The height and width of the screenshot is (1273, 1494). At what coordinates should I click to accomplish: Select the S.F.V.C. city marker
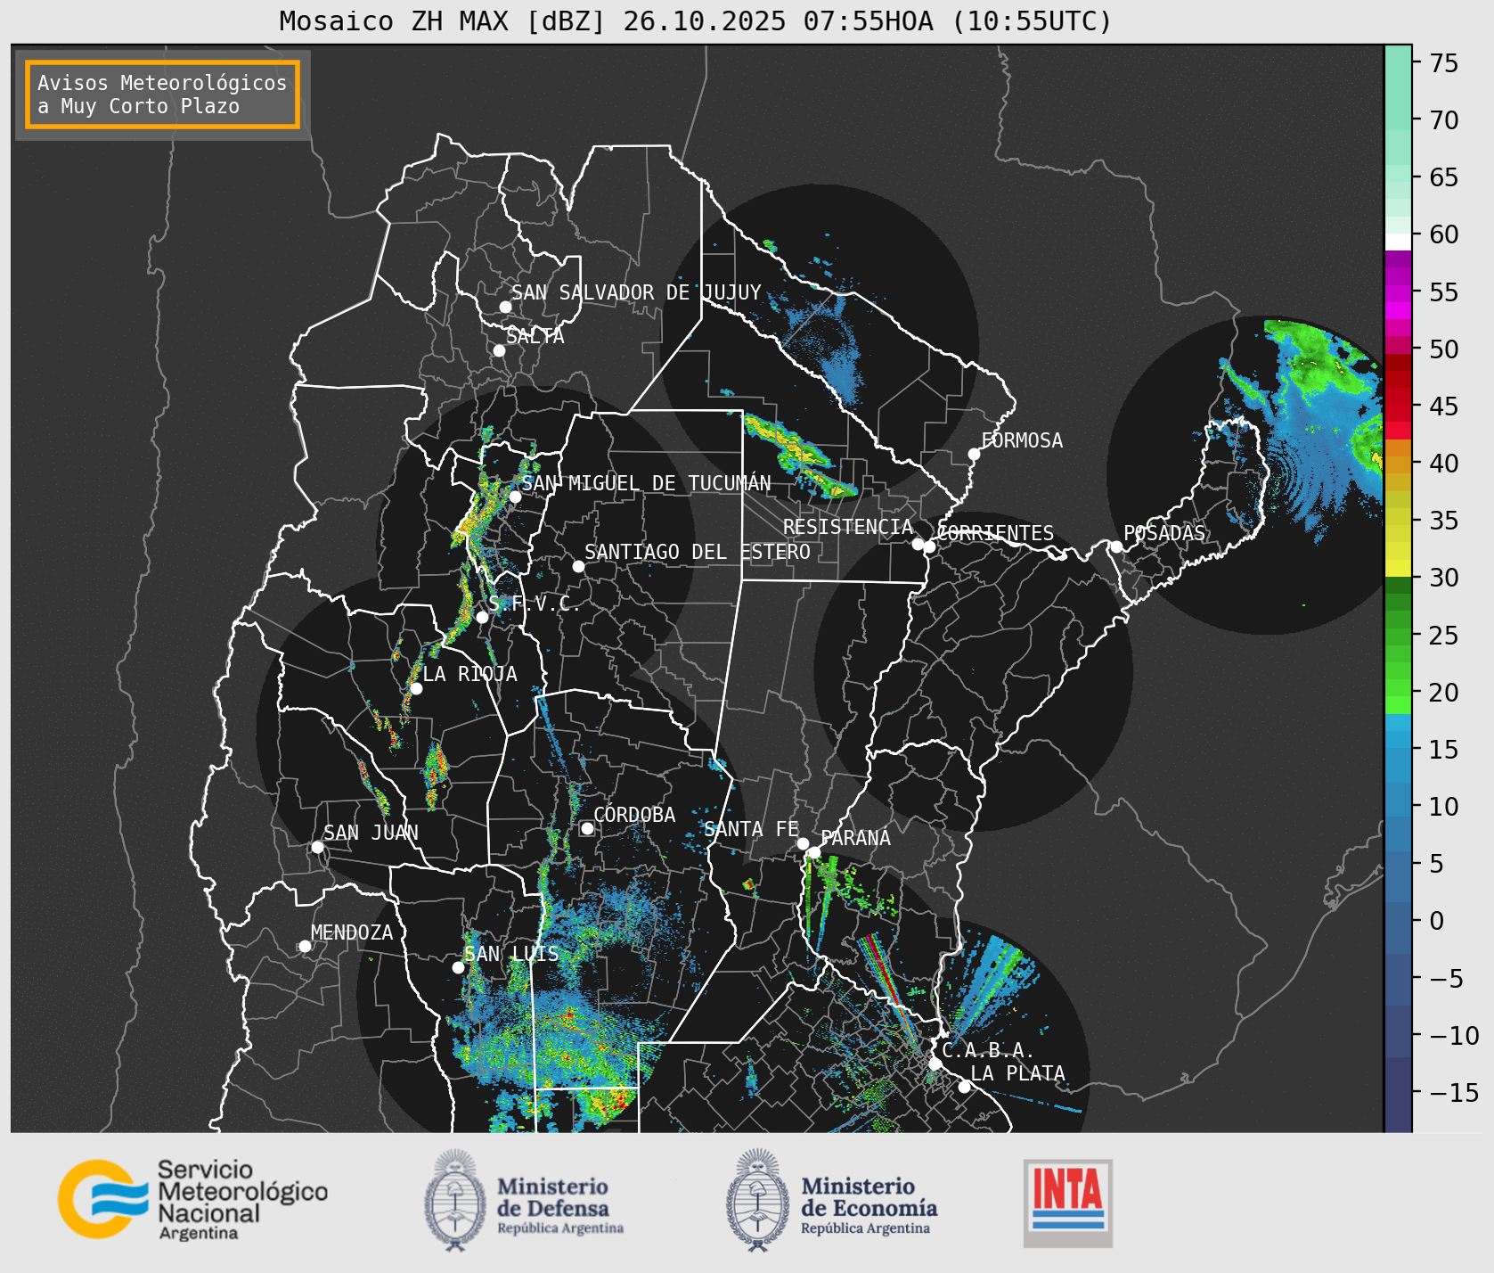pyautogui.click(x=482, y=617)
